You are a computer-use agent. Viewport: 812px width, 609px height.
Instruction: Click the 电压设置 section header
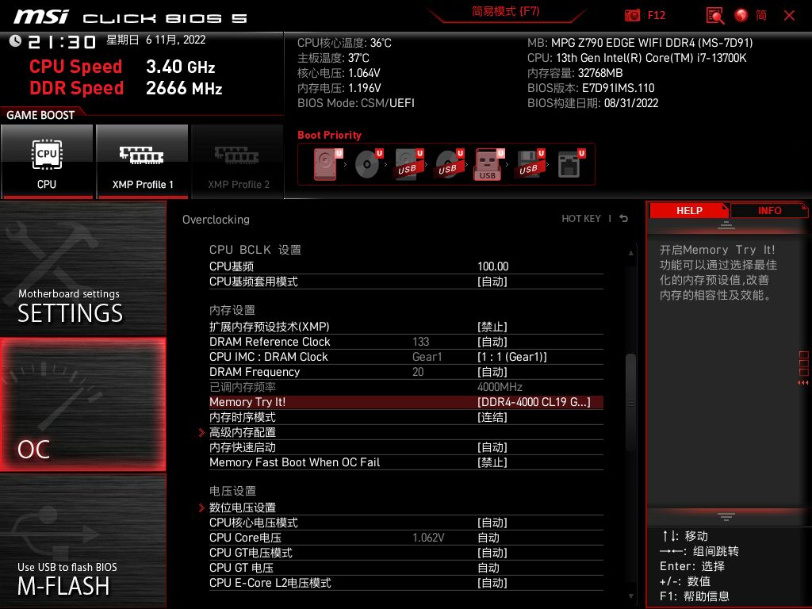coord(232,491)
